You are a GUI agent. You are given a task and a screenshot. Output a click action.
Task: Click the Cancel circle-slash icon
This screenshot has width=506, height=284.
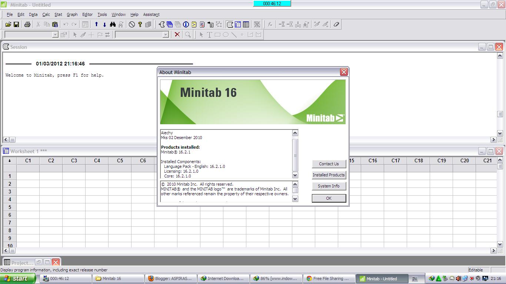click(x=132, y=24)
